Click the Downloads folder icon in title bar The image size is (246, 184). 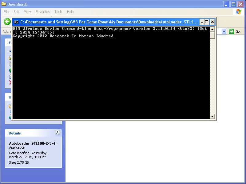[x=4, y=4]
